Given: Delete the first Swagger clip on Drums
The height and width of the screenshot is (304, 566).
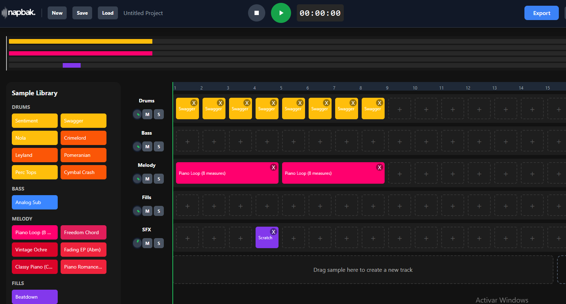Looking at the screenshot, I should pyautogui.click(x=194, y=103).
